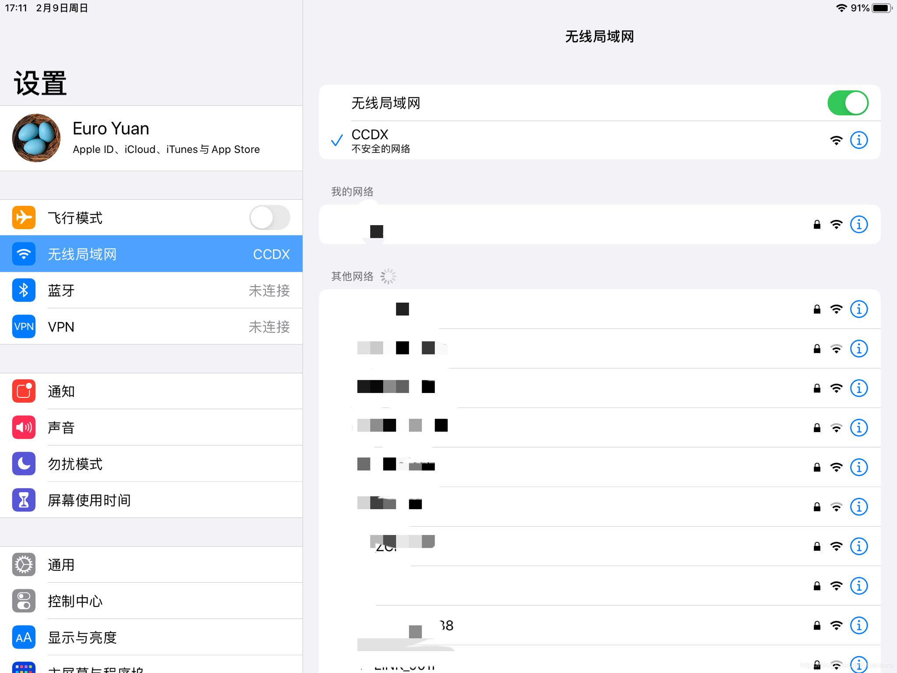Tap the 蓝牙 Bluetooth icon

tap(24, 290)
